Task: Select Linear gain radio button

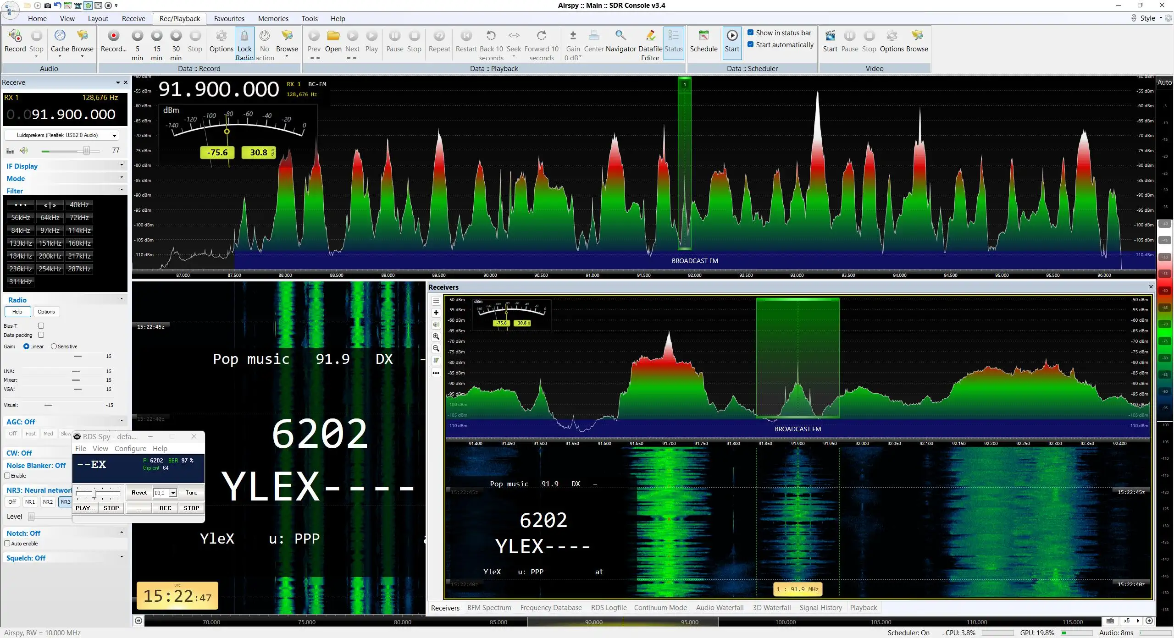Action: tap(26, 346)
